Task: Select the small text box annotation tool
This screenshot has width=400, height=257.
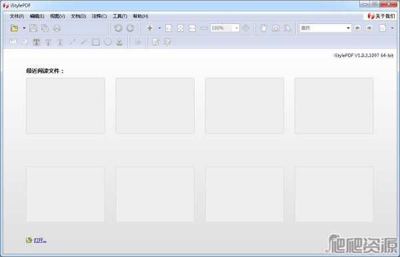Action: [25, 42]
